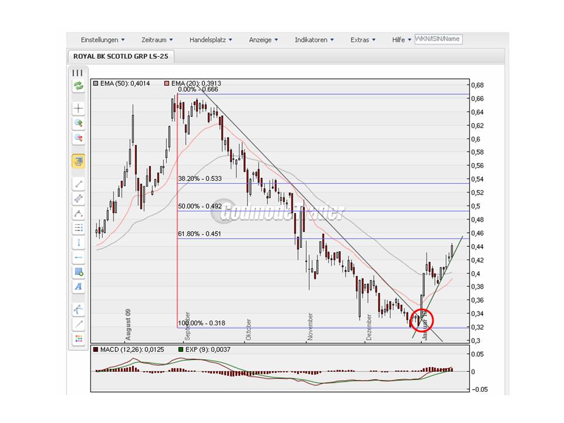Viewport: 564px width, 423px height.
Task: Toggle the EMA (50) indicator swatch
Action: pos(95,83)
